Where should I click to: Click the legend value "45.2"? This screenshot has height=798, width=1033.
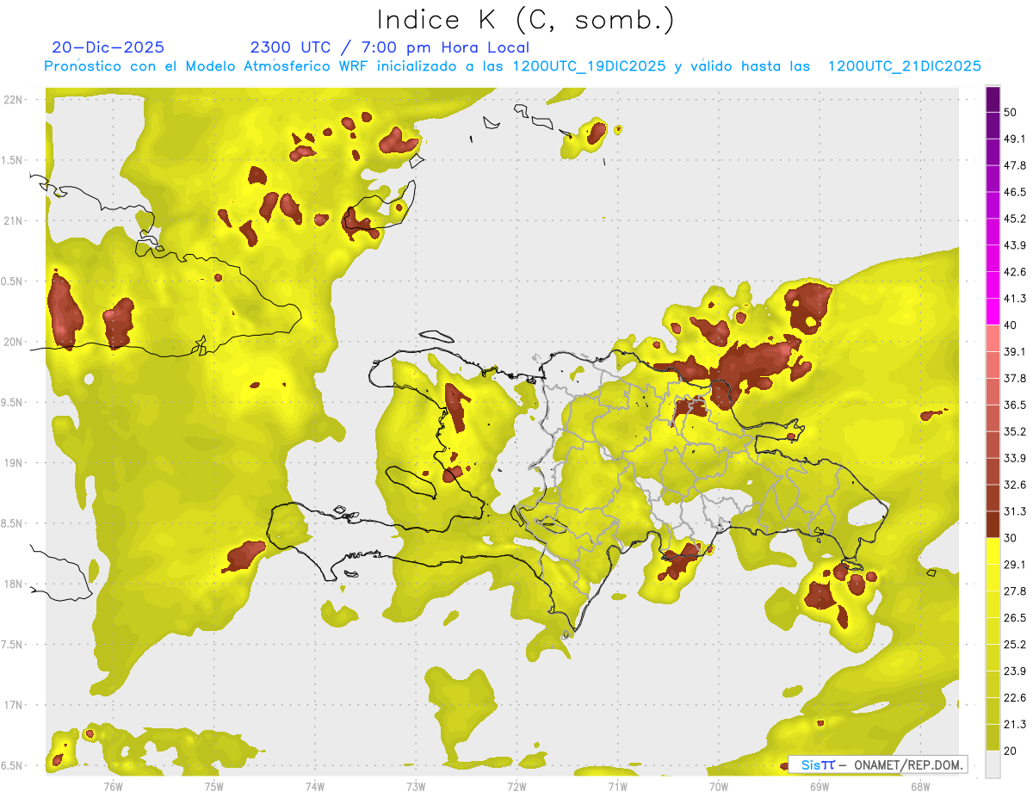(1015, 220)
